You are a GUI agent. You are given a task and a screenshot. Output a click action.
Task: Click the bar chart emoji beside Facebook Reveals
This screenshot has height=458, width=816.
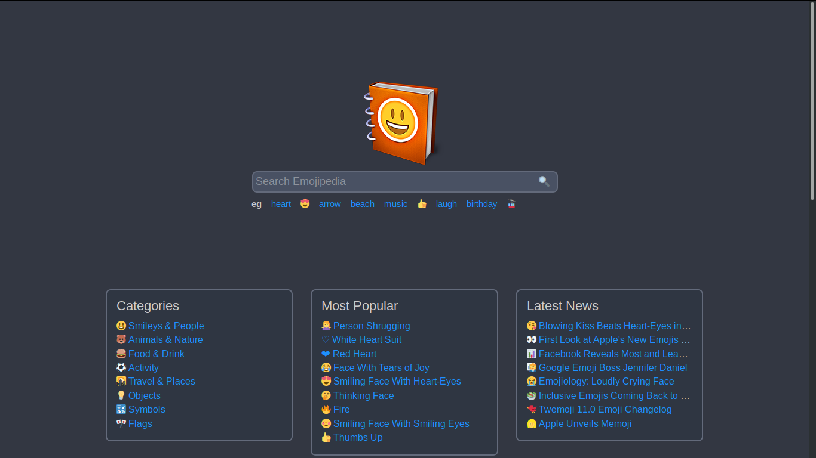point(532,354)
